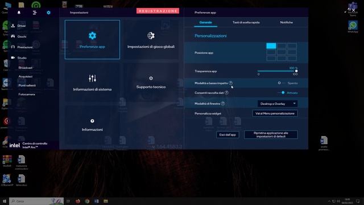Viewport: 364px width, 205px height.
Task: Open WhatsApp desktop shortcut
Action: coord(353,27)
